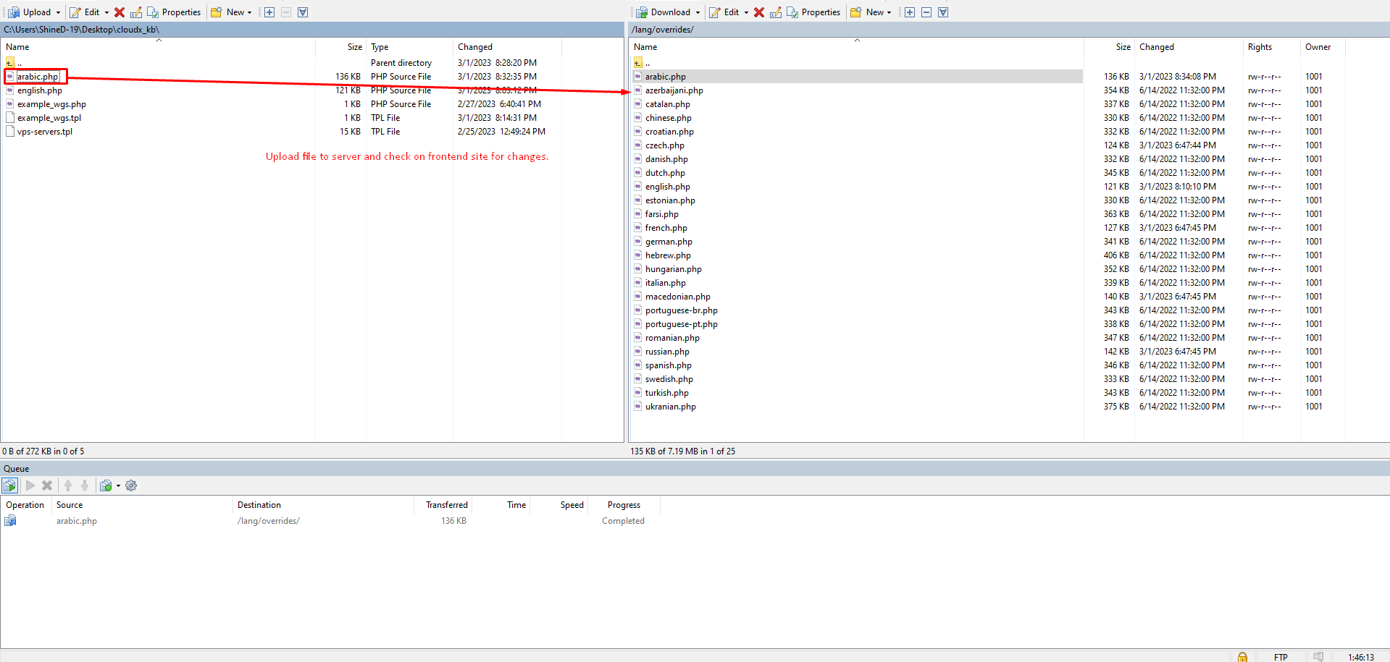Click the Select Files plus icon in local toolbar
This screenshot has width=1390, height=662.
[269, 12]
